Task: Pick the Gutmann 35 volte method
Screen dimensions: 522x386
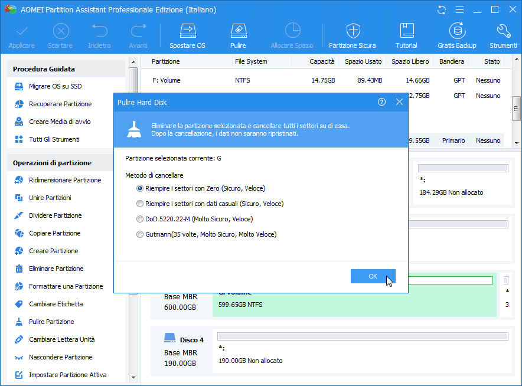Action: pyautogui.click(x=140, y=234)
